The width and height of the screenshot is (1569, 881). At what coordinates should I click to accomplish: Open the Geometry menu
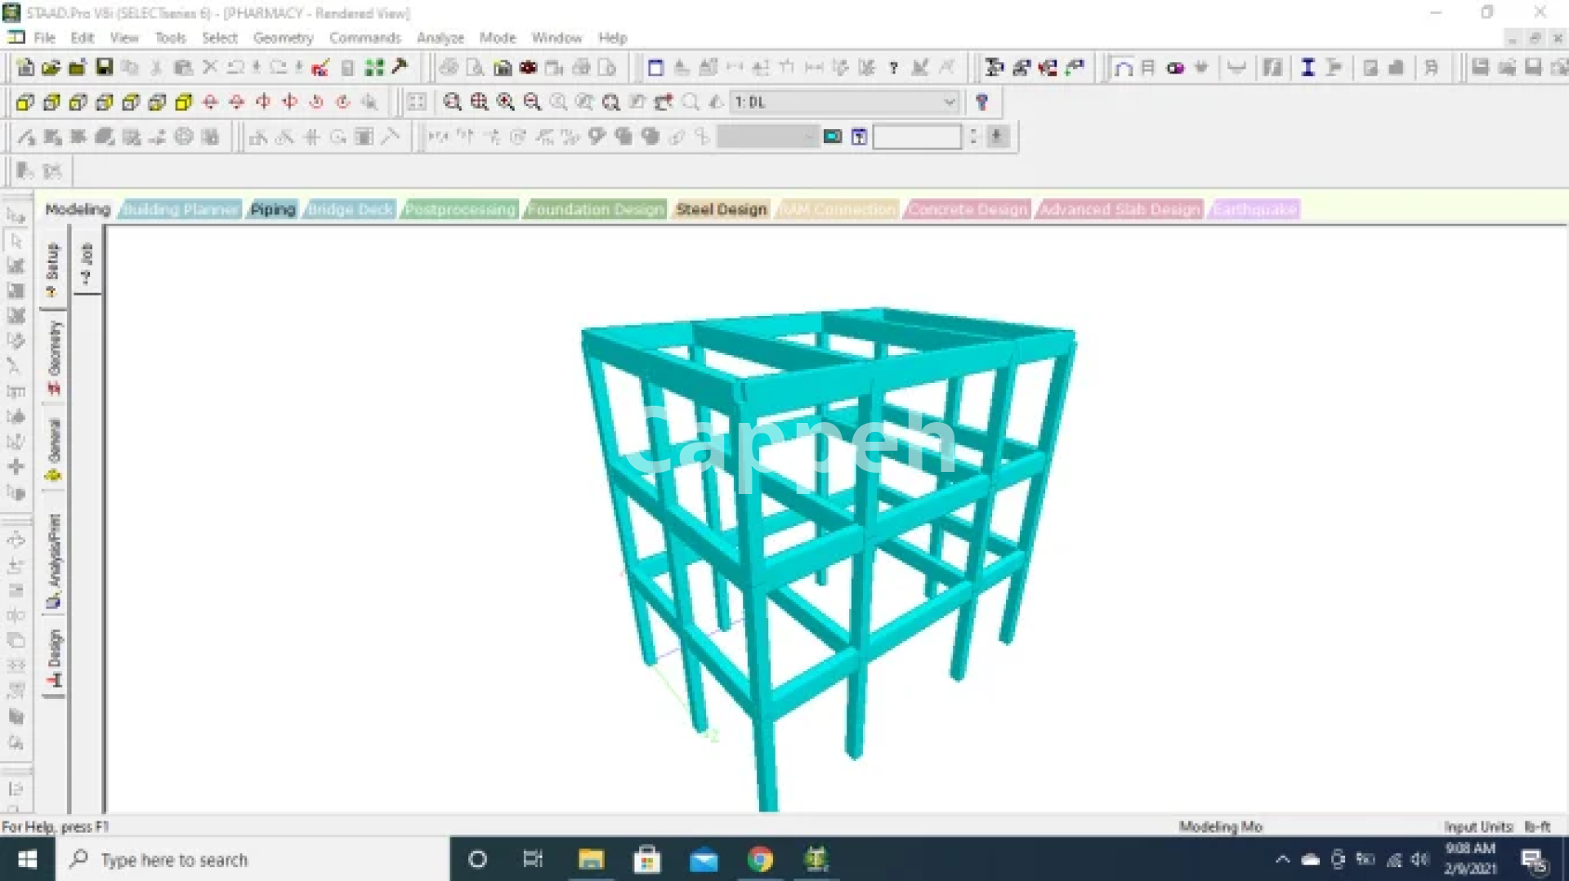pos(283,38)
